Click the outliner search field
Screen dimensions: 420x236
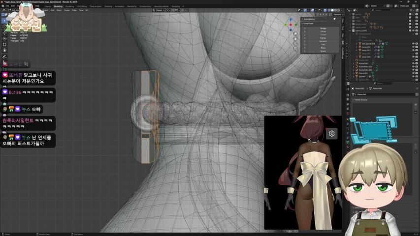[x=382, y=10]
